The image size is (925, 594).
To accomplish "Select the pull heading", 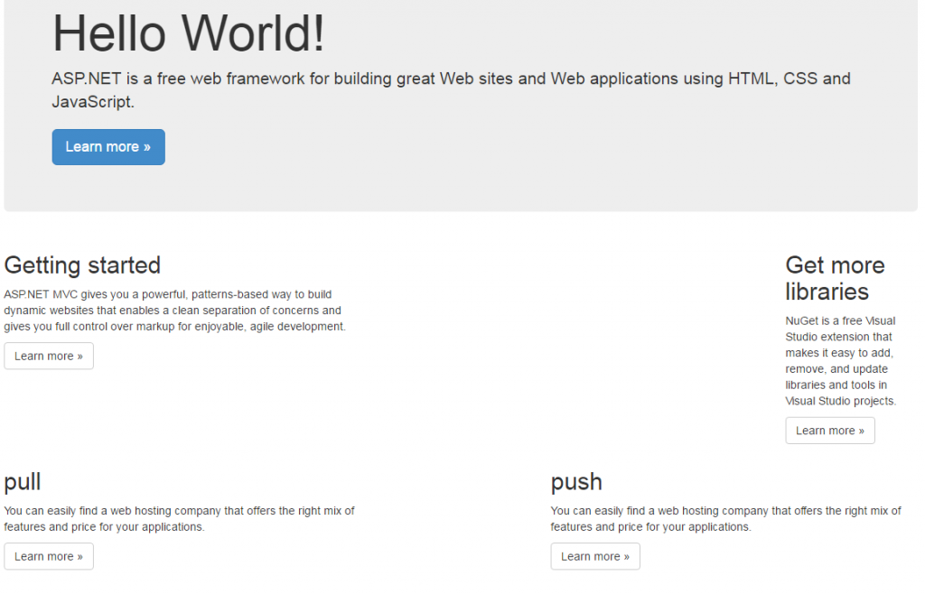I will (x=23, y=482).
